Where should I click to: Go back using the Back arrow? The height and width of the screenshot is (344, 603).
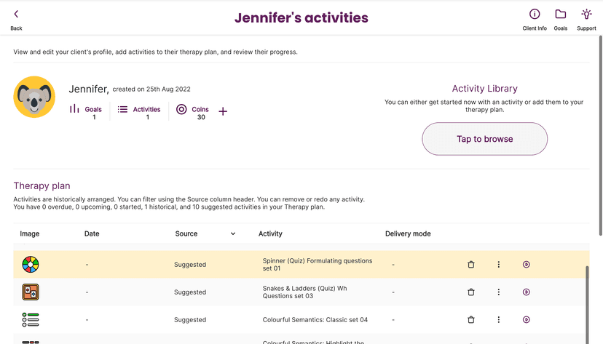click(x=16, y=19)
